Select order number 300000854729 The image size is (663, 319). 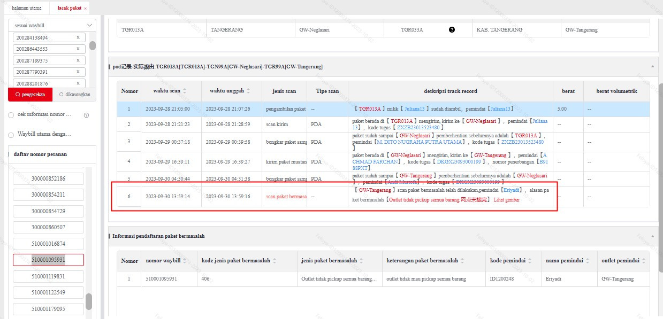point(48,212)
